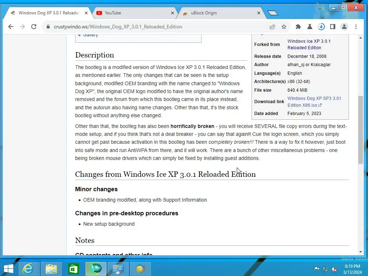Click '640.4 MiB' file size value
The height and width of the screenshot is (276, 368).
pos(297,90)
